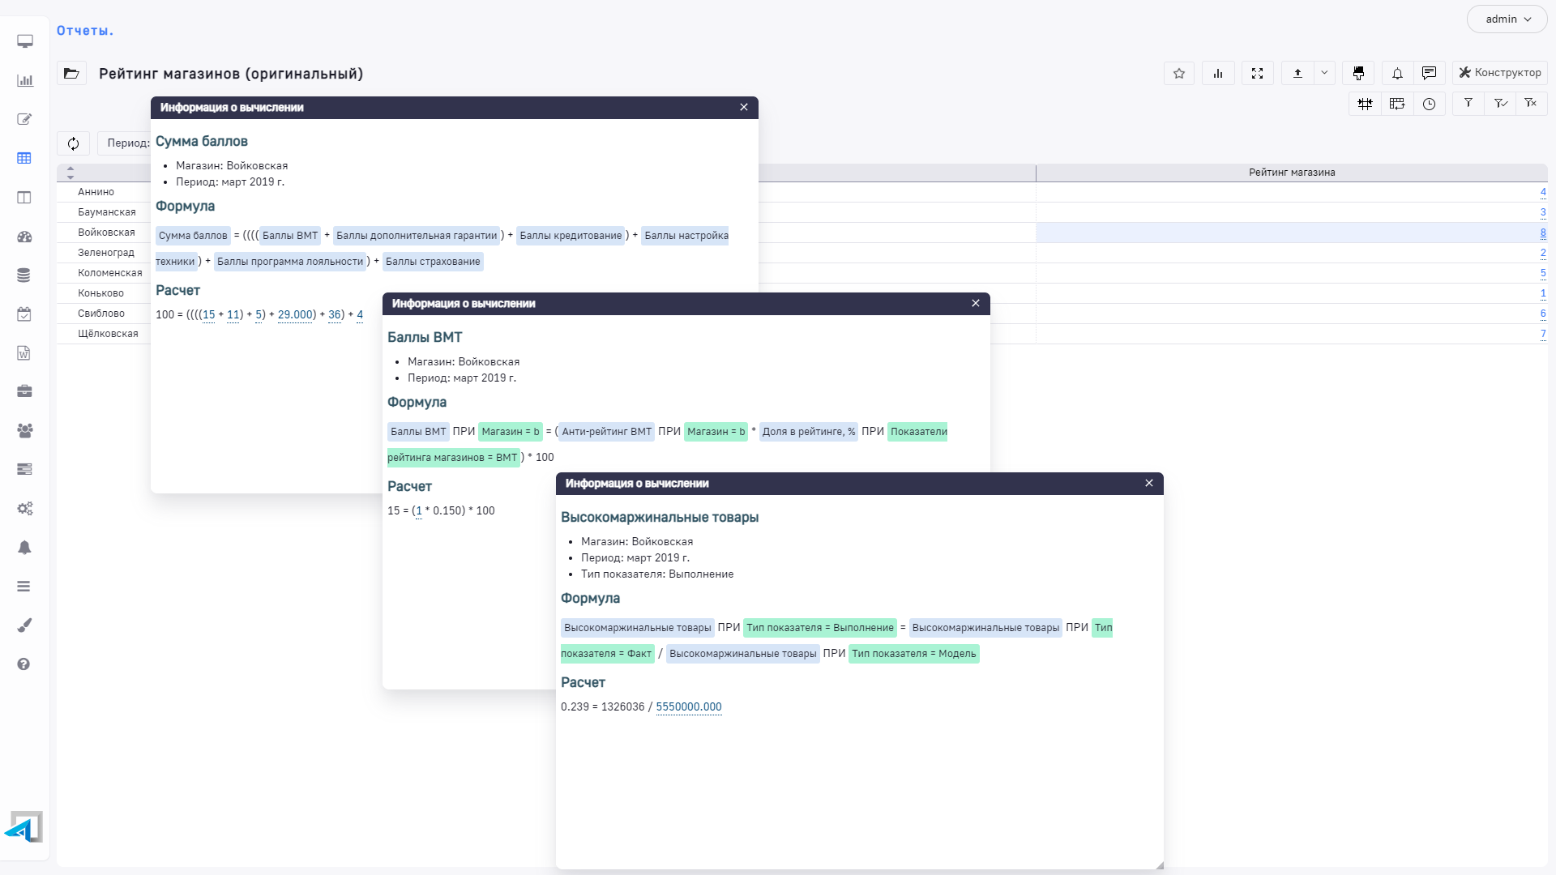The image size is (1556, 875).
Task: Open the admin user dropdown
Action: tap(1507, 19)
